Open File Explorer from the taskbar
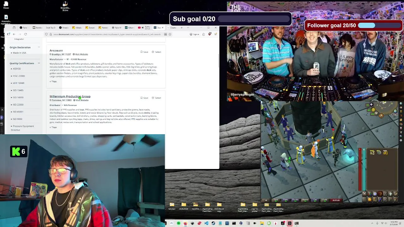 pyautogui.click(x=262, y=223)
